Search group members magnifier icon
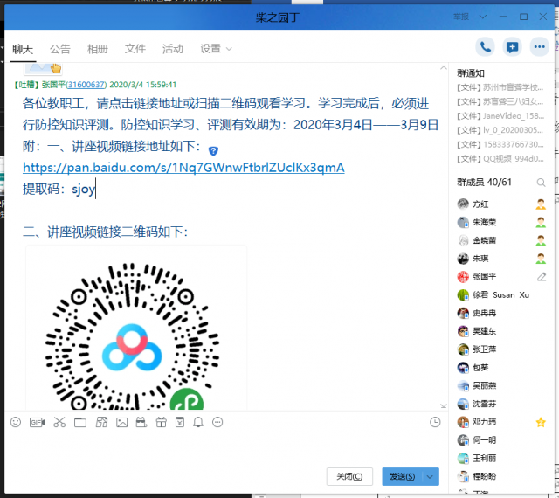Image resolution: width=559 pixels, height=498 pixels. click(x=541, y=183)
